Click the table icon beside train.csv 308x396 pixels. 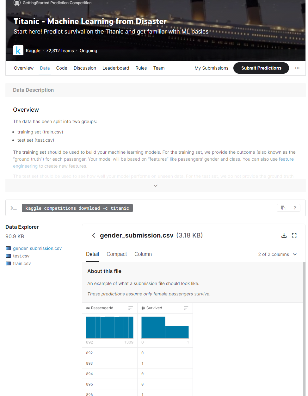pyautogui.click(x=8, y=263)
